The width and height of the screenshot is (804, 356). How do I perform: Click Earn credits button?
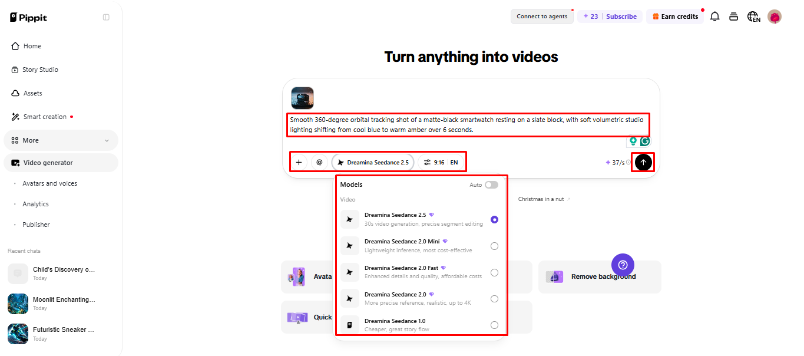coord(674,17)
